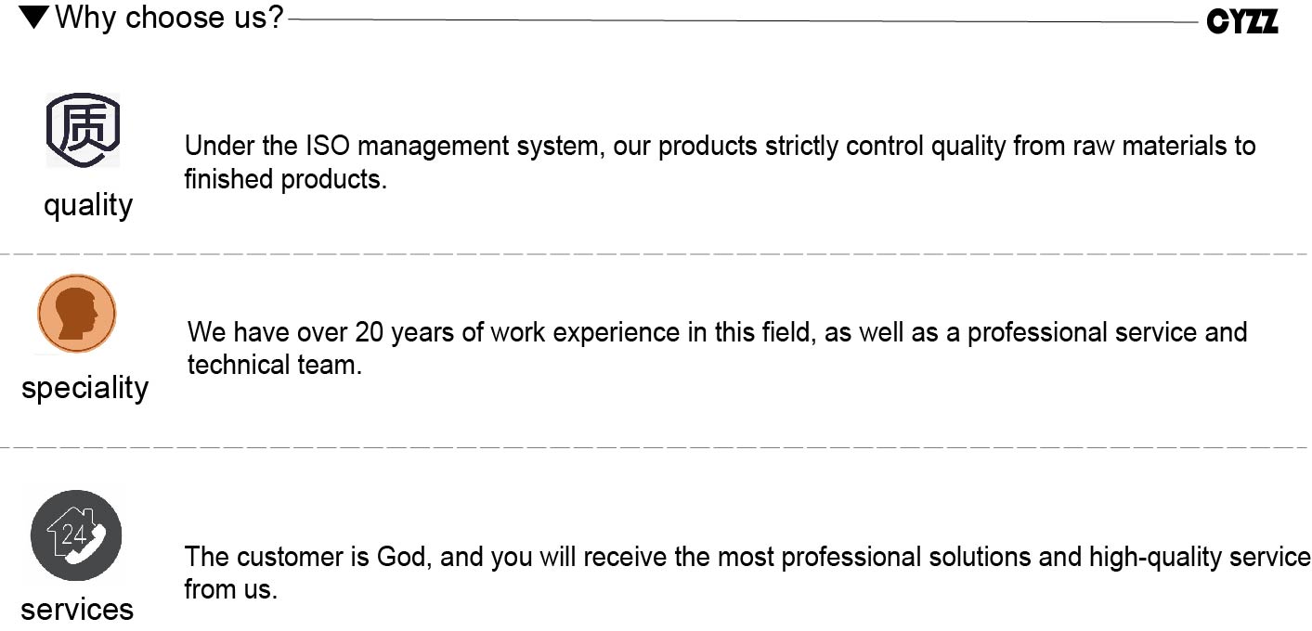The width and height of the screenshot is (1312, 631).
Task: Click the 'services' label under the phone icon
Action: coord(77,610)
